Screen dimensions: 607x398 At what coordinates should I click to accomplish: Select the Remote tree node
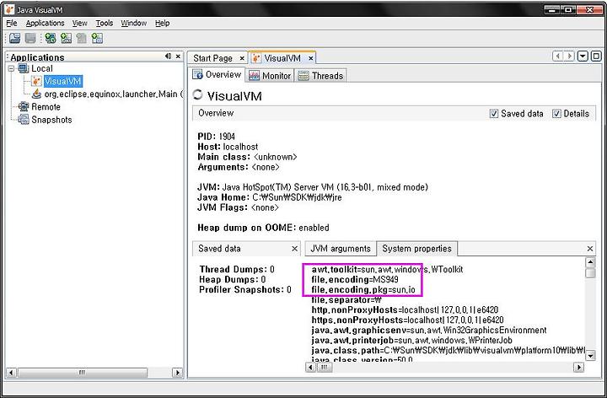pos(46,107)
